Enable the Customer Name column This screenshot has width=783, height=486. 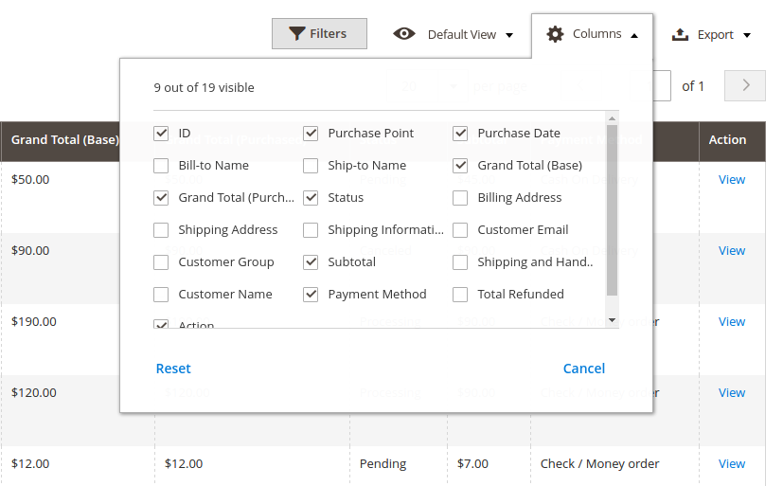point(161,295)
